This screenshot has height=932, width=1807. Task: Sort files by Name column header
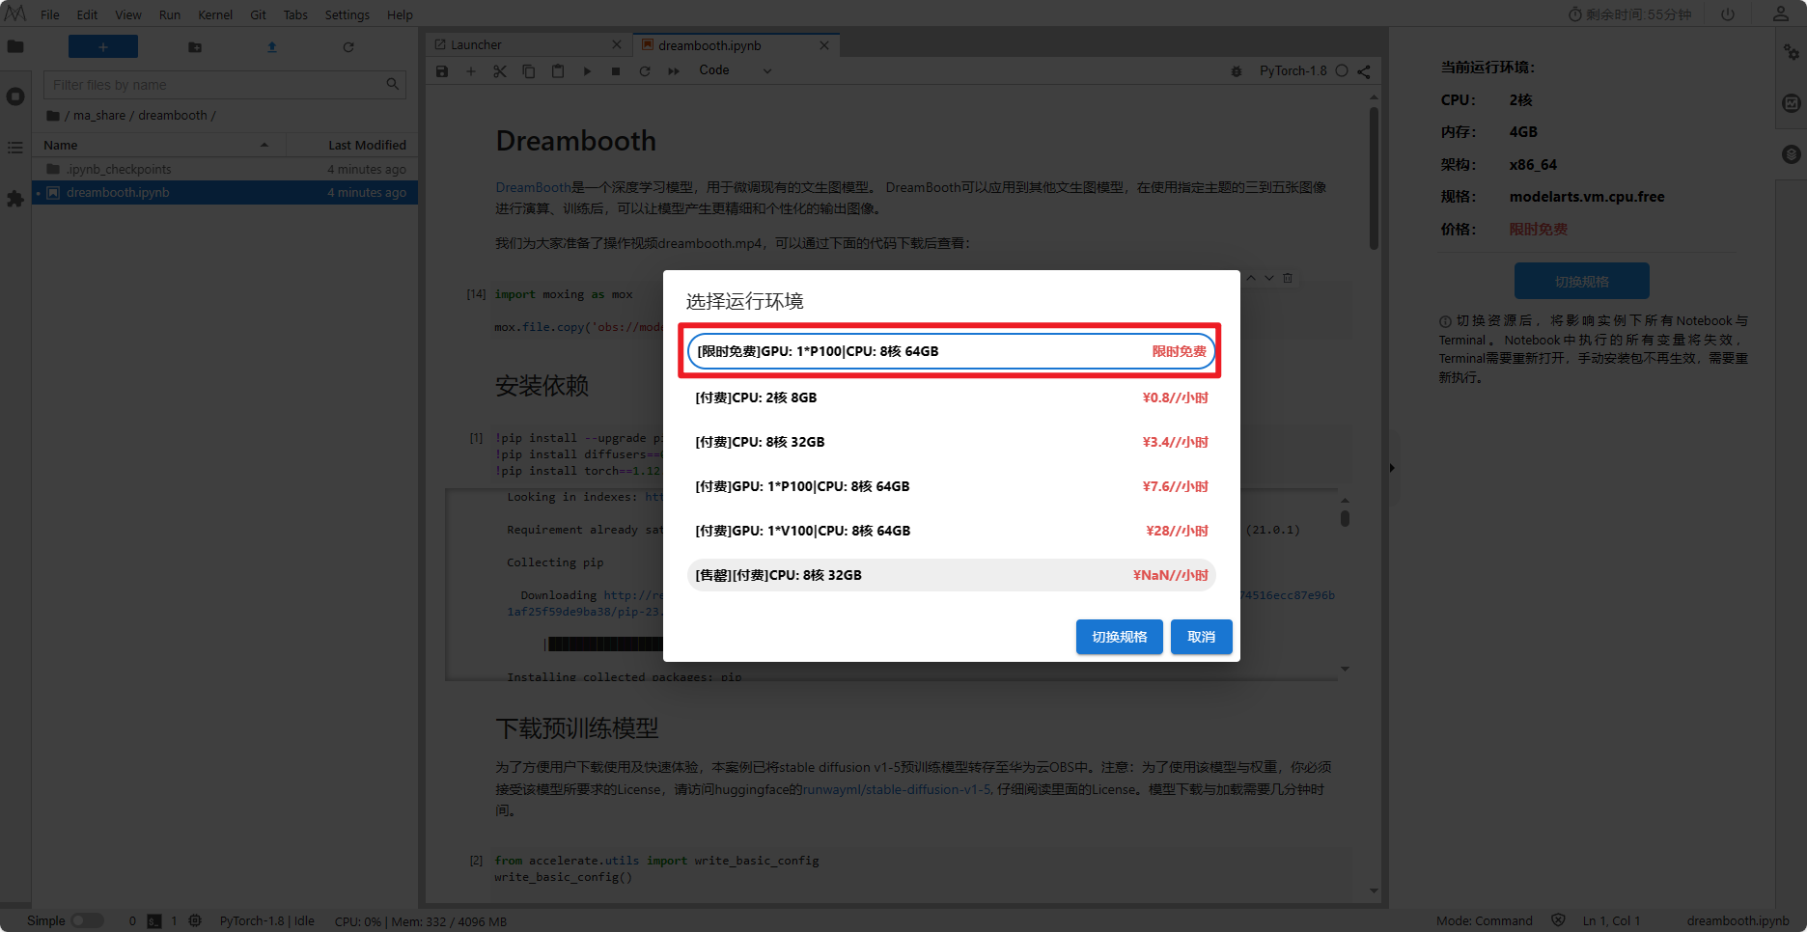click(x=159, y=145)
